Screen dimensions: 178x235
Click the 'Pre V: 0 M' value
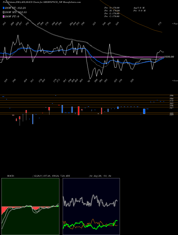pos(140,10)
